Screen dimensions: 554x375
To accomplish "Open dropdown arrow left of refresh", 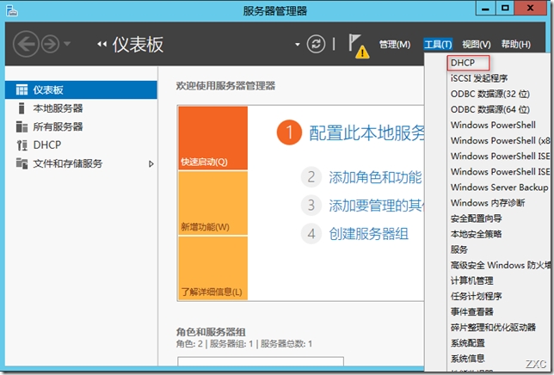I will pos(298,45).
